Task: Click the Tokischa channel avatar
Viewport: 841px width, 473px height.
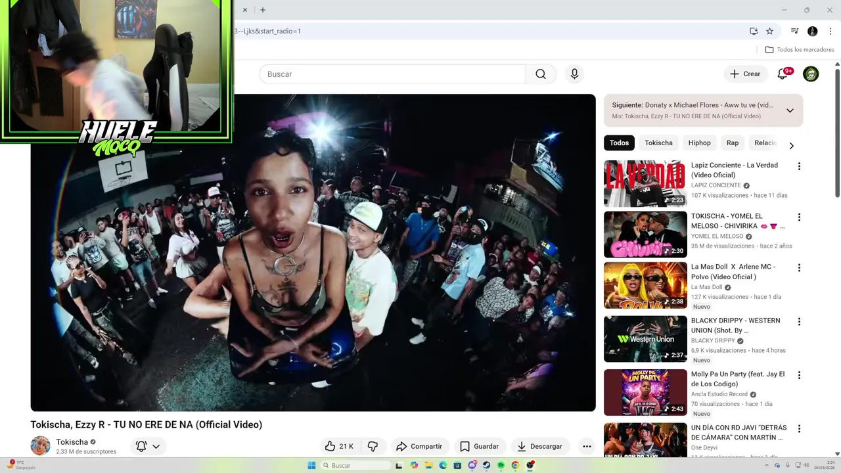Action: (40, 445)
